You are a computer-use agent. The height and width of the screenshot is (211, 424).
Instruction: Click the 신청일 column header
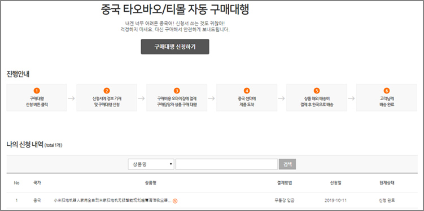336,183
